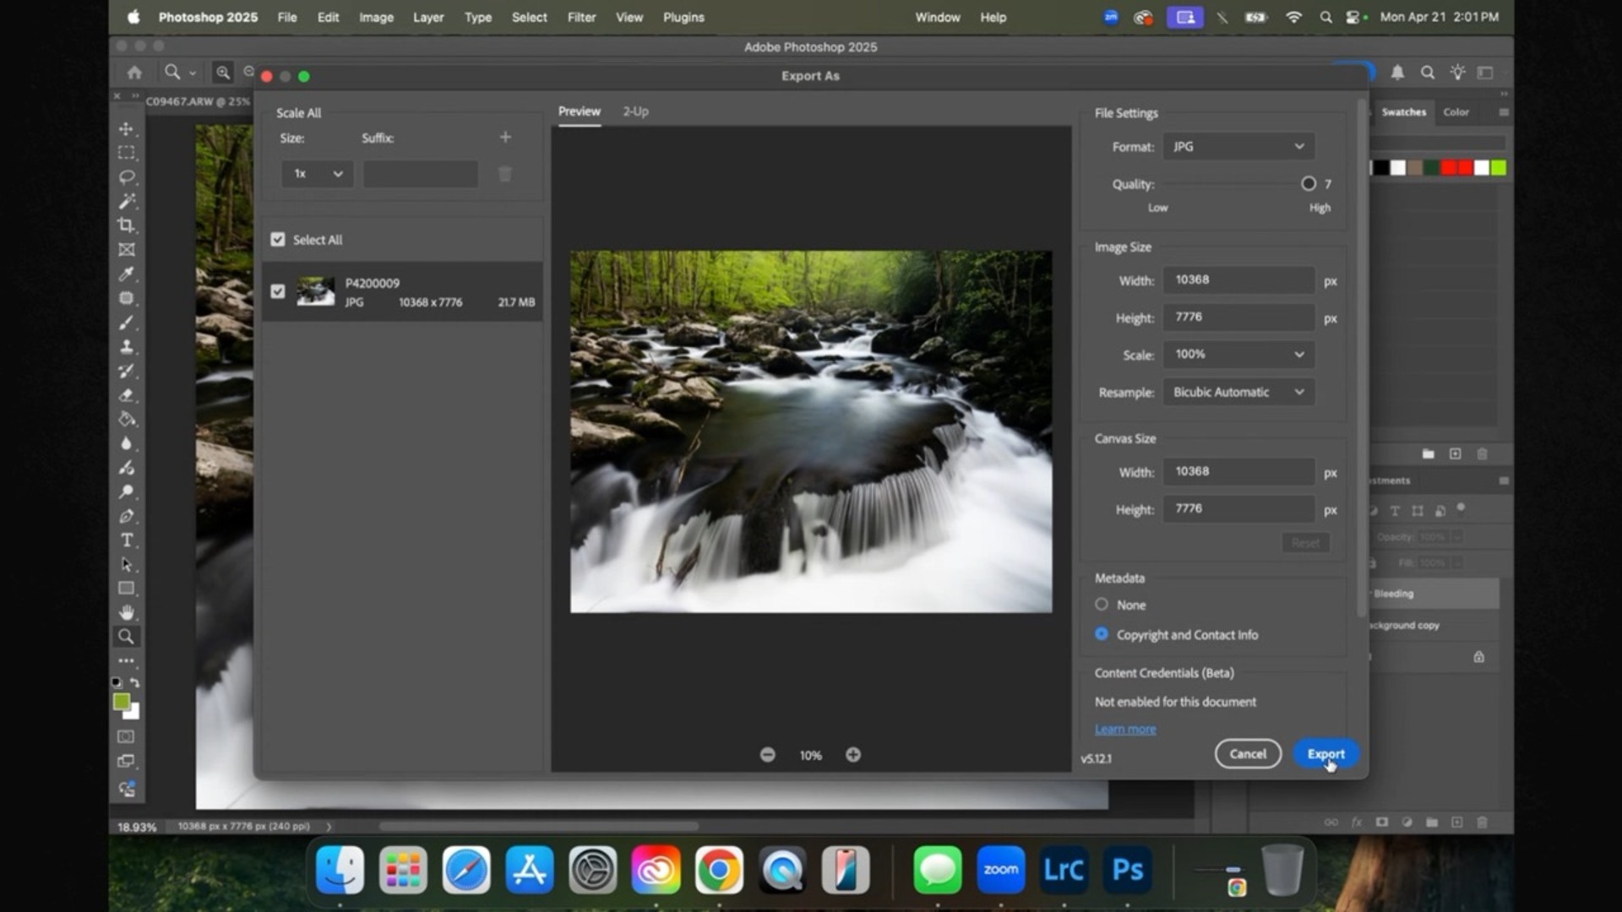Select the Move tool
Image resolution: width=1622 pixels, height=912 pixels.
point(127,128)
